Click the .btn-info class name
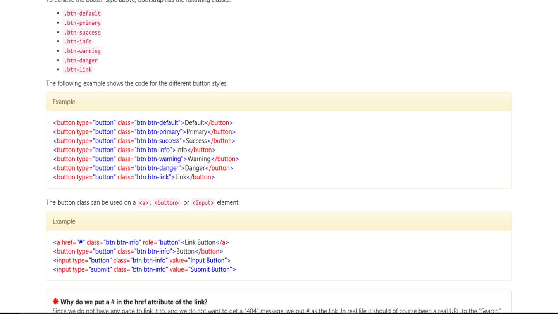The image size is (558, 314). [78, 41]
